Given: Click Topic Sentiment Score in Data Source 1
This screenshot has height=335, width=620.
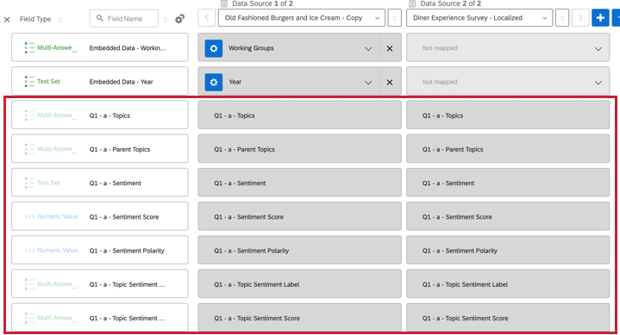Looking at the screenshot, I should coord(299,317).
